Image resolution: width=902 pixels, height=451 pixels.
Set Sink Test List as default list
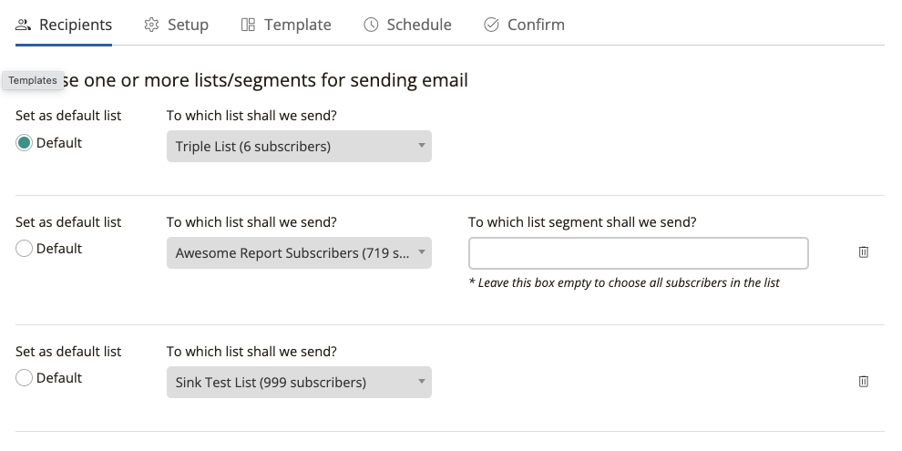point(24,378)
